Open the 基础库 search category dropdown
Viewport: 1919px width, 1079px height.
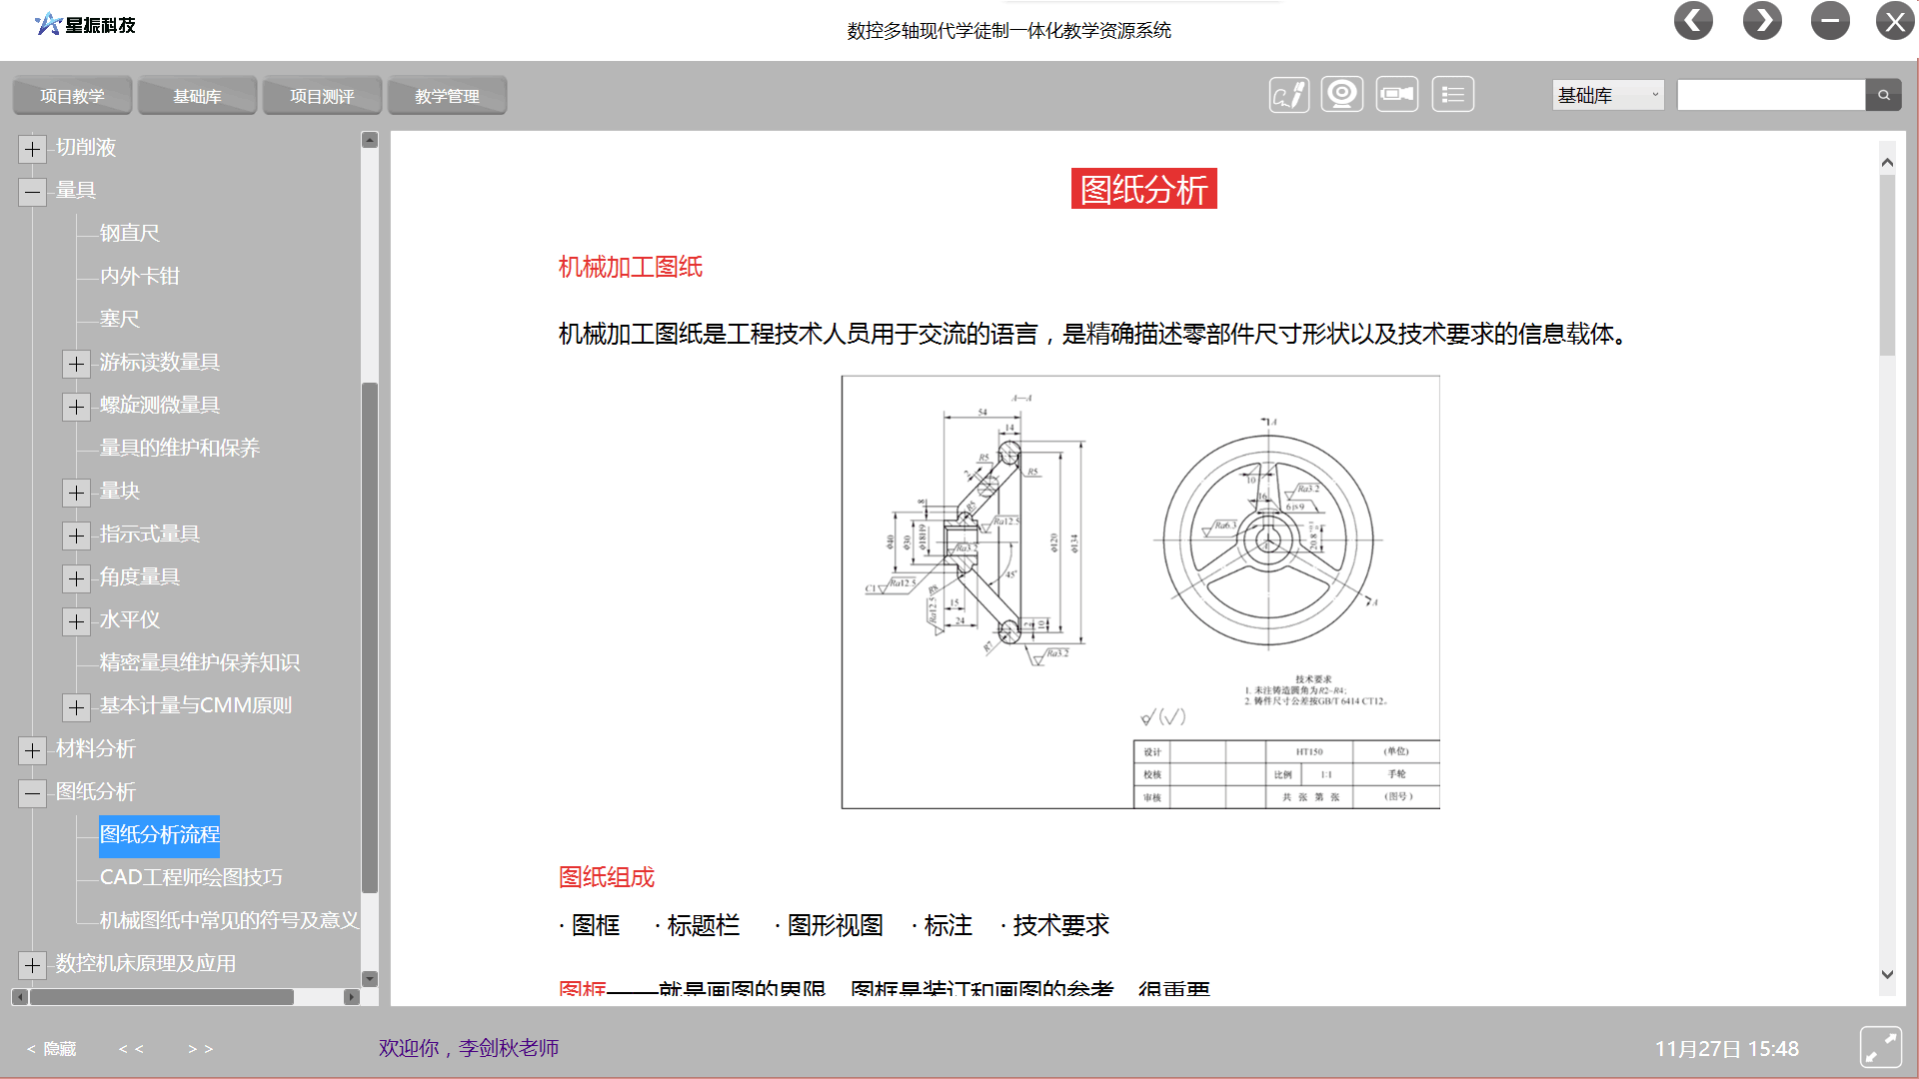pyautogui.click(x=1607, y=95)
